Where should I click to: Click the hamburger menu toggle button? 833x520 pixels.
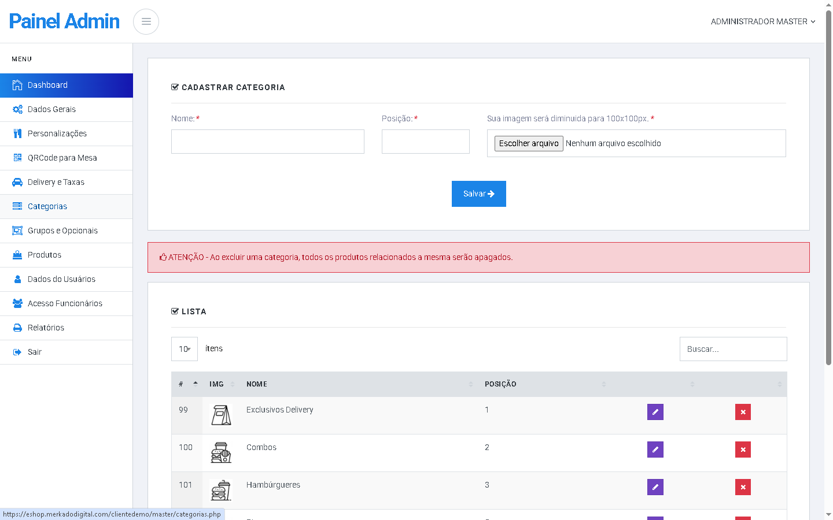coord(146,22)
